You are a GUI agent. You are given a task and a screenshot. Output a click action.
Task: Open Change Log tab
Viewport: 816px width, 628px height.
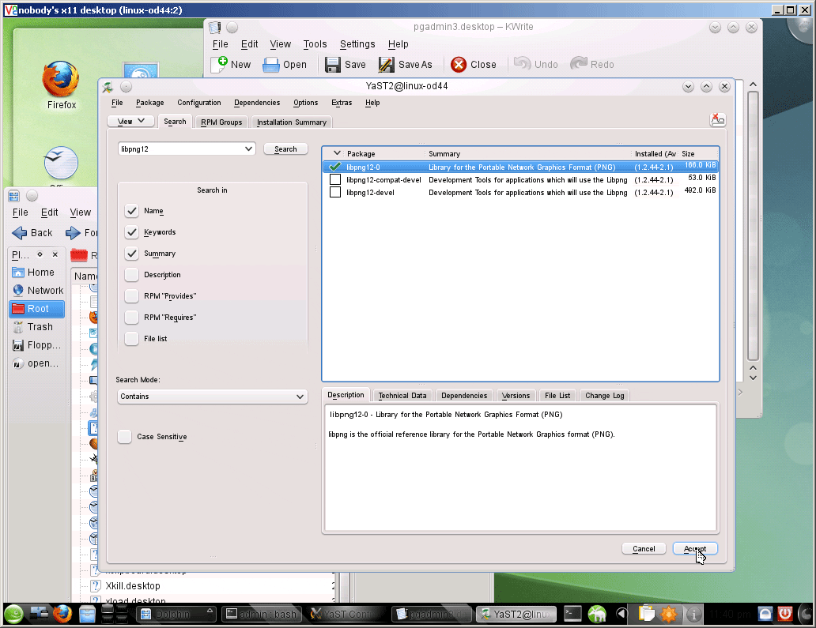click(x=605, y=396)
